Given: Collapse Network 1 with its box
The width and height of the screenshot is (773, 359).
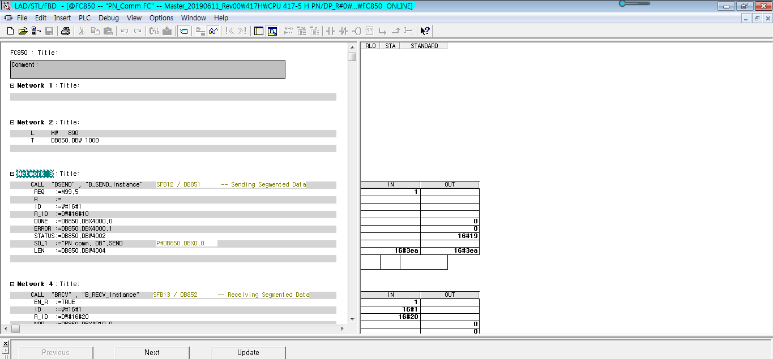Looking at the screenshot, I should tap(12, 85).
